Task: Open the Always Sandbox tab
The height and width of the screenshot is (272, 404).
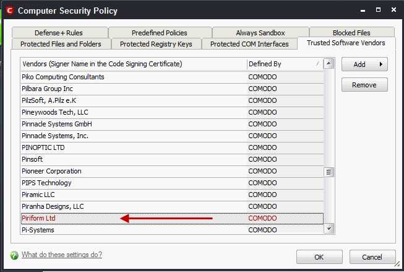Action: 260,33
